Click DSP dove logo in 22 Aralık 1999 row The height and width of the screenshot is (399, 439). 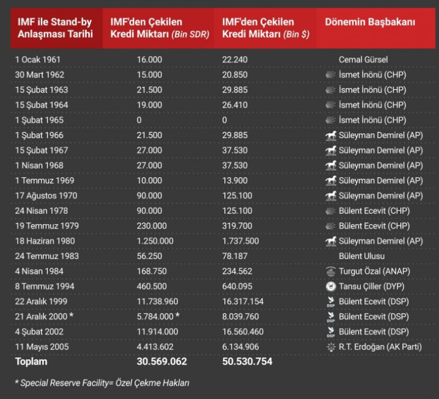coord(330,302)
